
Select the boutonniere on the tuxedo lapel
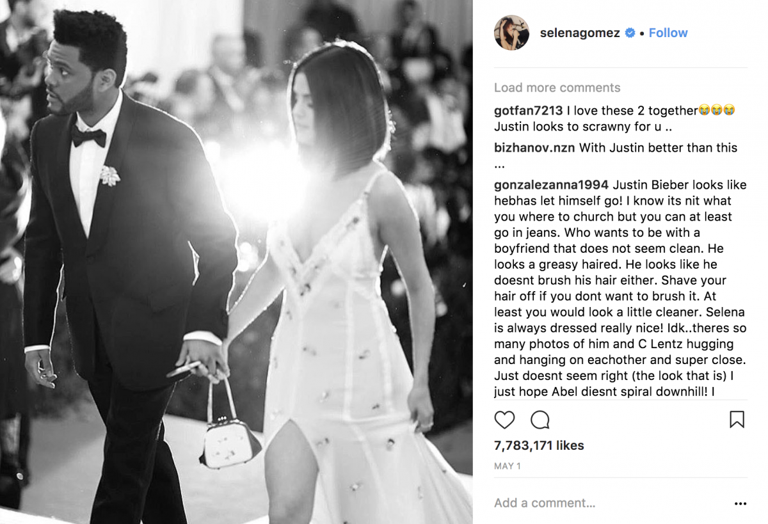tap(109, 175)
